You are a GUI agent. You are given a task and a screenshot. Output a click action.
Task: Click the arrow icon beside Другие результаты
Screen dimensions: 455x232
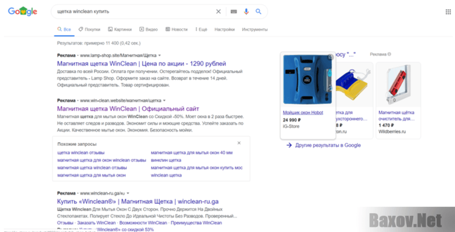point(289,145)
